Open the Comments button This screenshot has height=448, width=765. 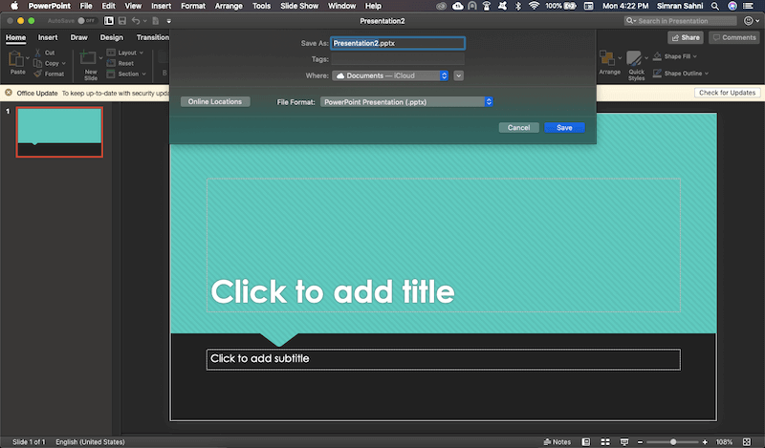[x=734, y=37]
